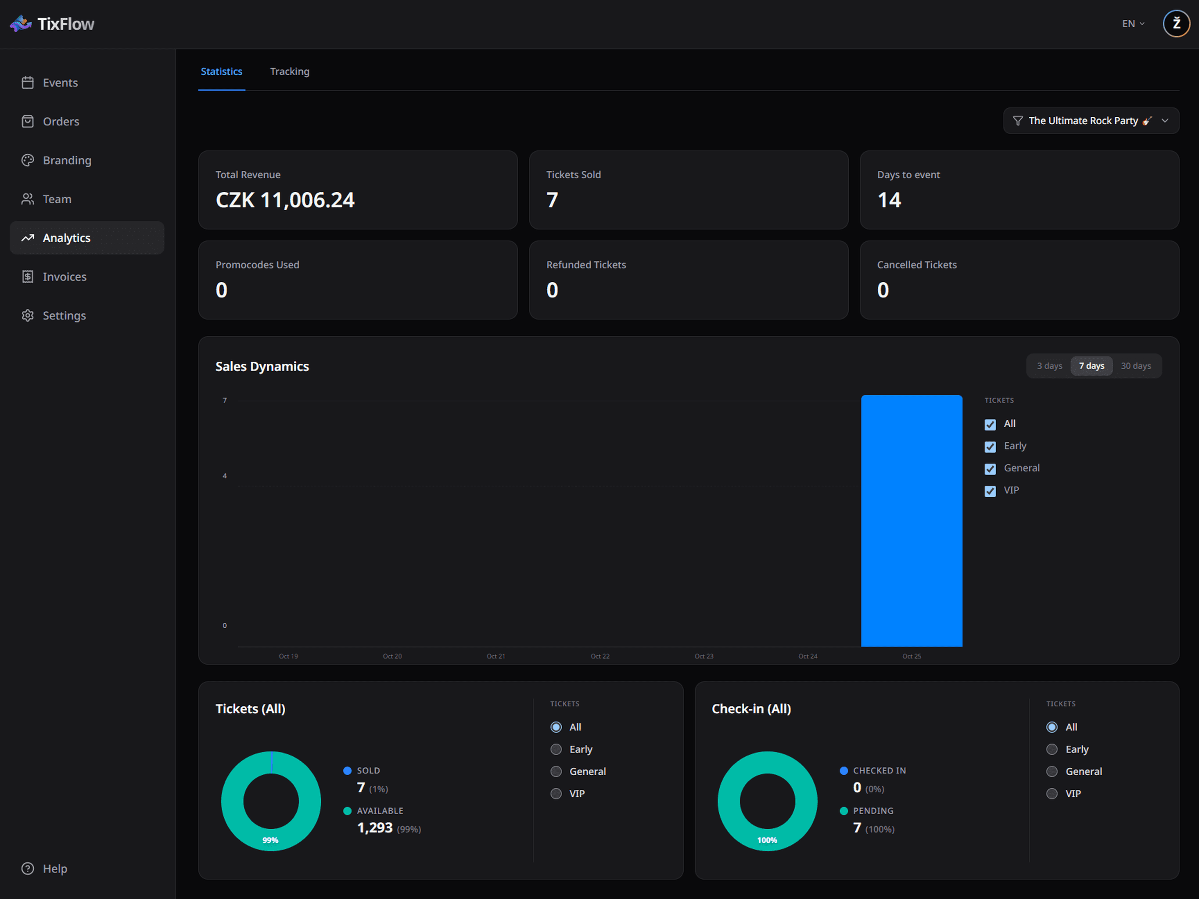Uncheck the All tickets checkbox in Sales Dynamics
The image size is (1199, 899).
point(990,424)
